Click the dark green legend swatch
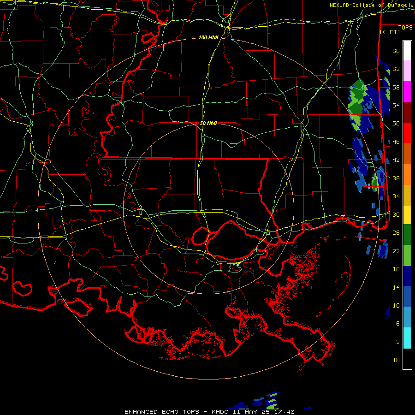This screenshot has height=415, width=415. pyautogui.click(x=407, y=235)
